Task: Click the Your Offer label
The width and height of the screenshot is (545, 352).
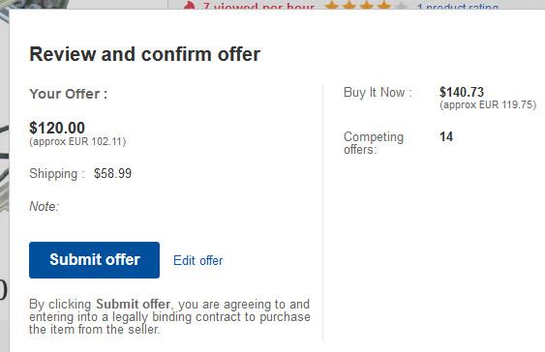Action: coord(69,94)
